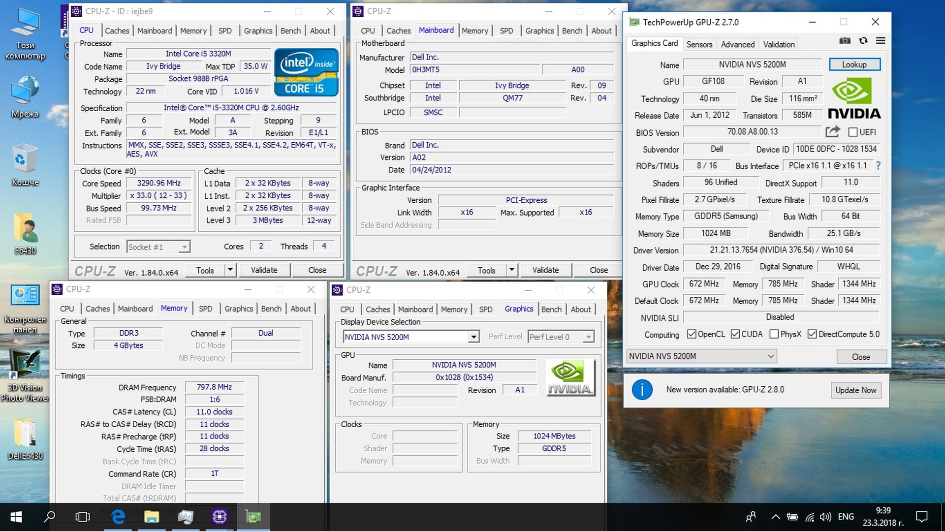945x531 pixels.
Task: Switch to the Sensors tab in GPU-Z
Action: (x=699, y=44)
